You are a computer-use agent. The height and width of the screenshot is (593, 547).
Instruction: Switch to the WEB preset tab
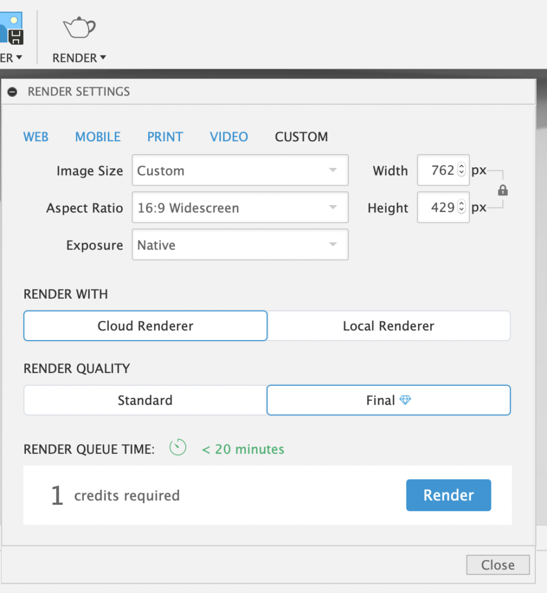tap(36, 137)
